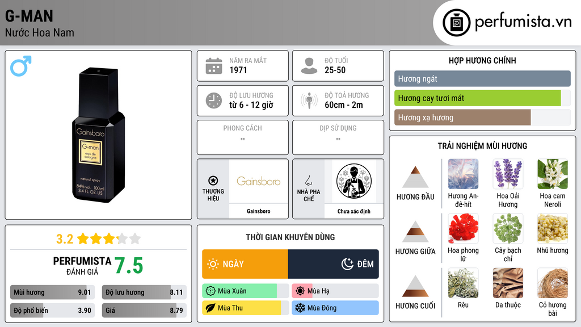Viewport: 581px width, 327px height.
Task: Click the Độ lưu hương 8.11 score bar
Action: pyautogui.click(x=144, y=292)
